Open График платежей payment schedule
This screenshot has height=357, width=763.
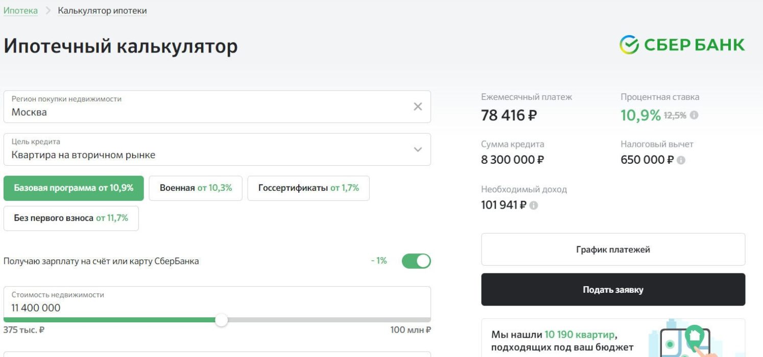pyautogui.click(x=613, y=249)
